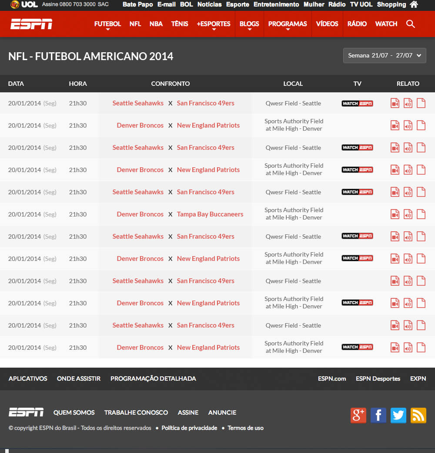435x453 pixels.
Task: Open Mulher in the UOL bar
Action: [314, 4]
